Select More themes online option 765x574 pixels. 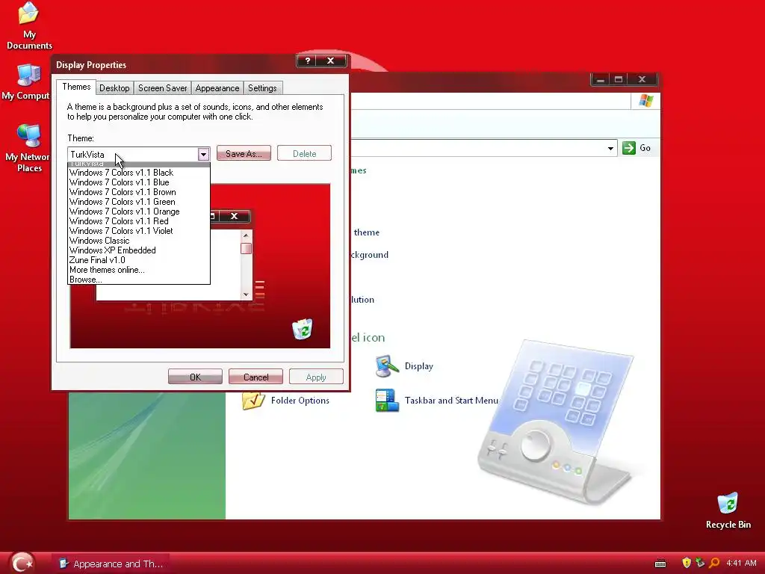point(138,270)
